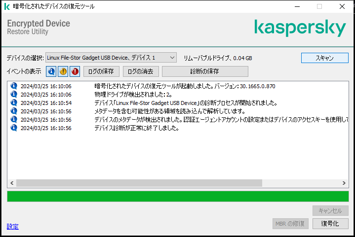Toggle warning events filter icon
This screenshot has width=355, height=237.
pyautogui.click(x=63, y=71)
